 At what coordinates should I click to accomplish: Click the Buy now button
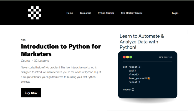[x=31, y=93]
